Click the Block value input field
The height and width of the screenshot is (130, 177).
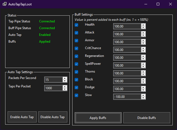[127, 81]
